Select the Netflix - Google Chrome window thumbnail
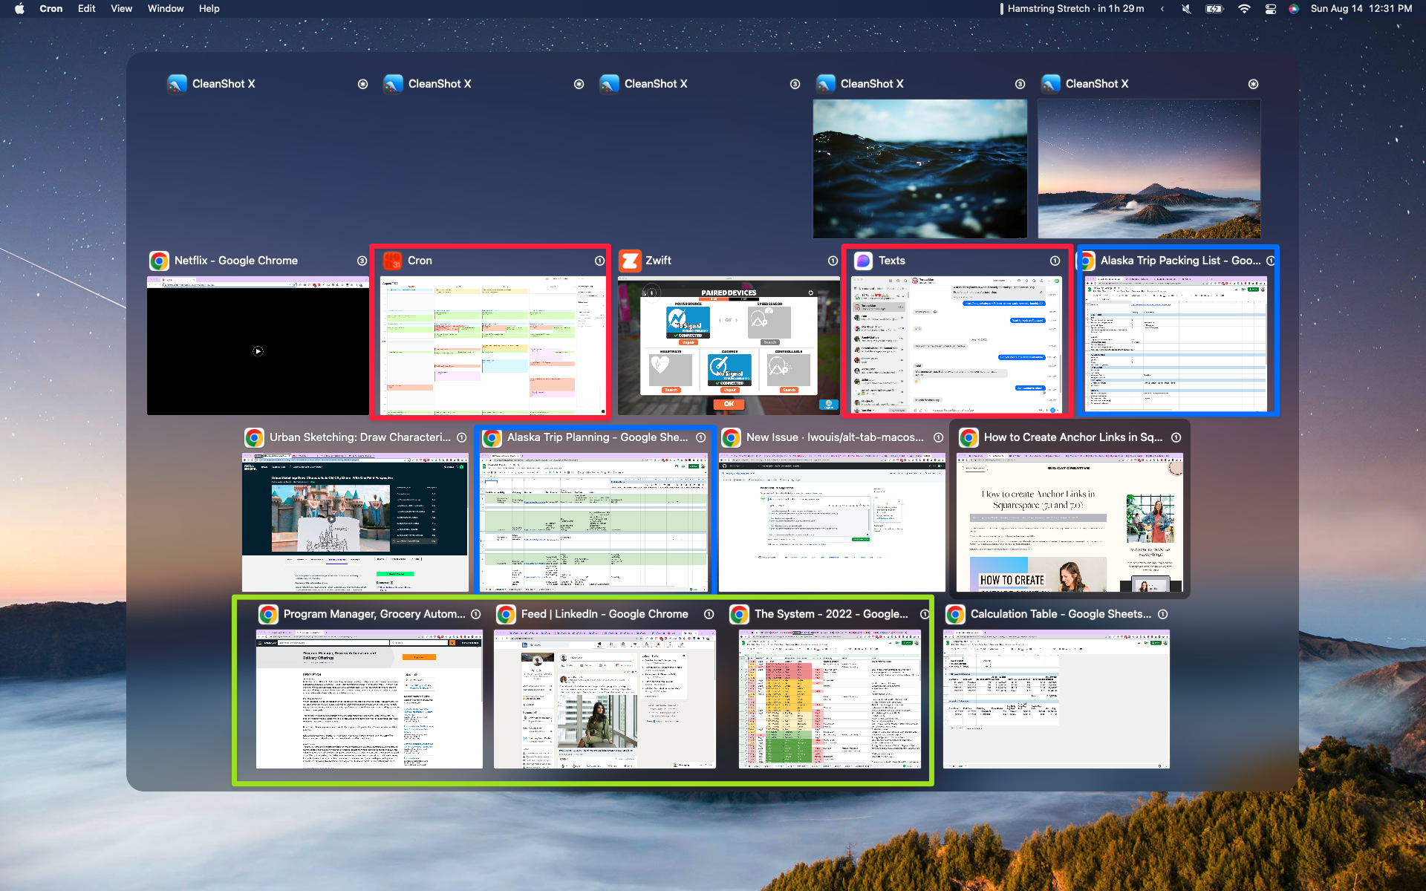This screenshot has height=891, width=1426. click(x=258, y=345)
